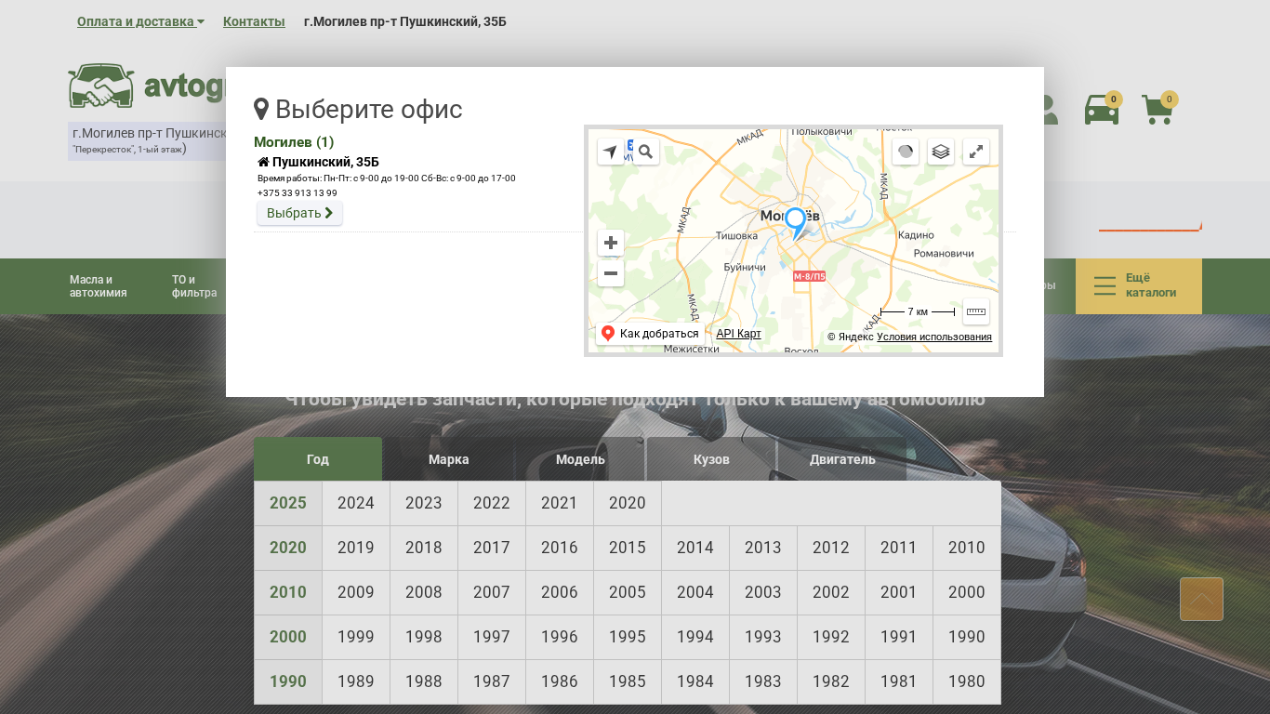Select year 2015 in the year grid
Screen dimensions: 1270x714
pyautogui.click(x=627, y=548)
